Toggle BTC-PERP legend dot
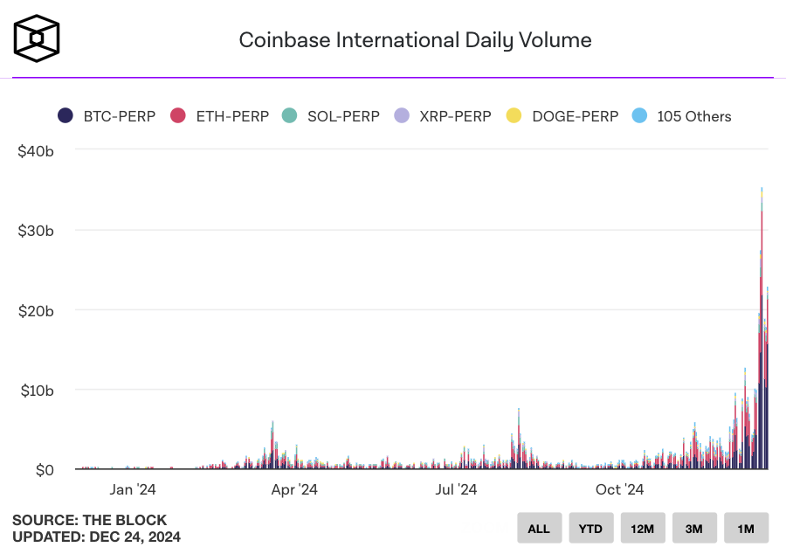This screenshot has height=554, width=786. tap(65, 116)
